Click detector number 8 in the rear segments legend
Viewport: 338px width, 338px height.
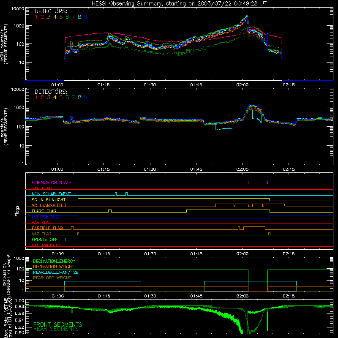79,98
